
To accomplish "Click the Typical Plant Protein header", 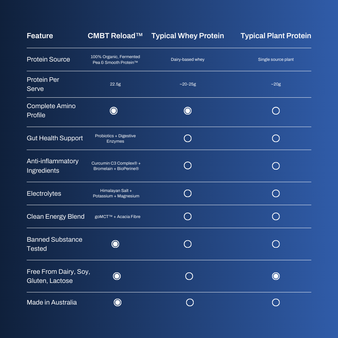I will tap(276, 36).
